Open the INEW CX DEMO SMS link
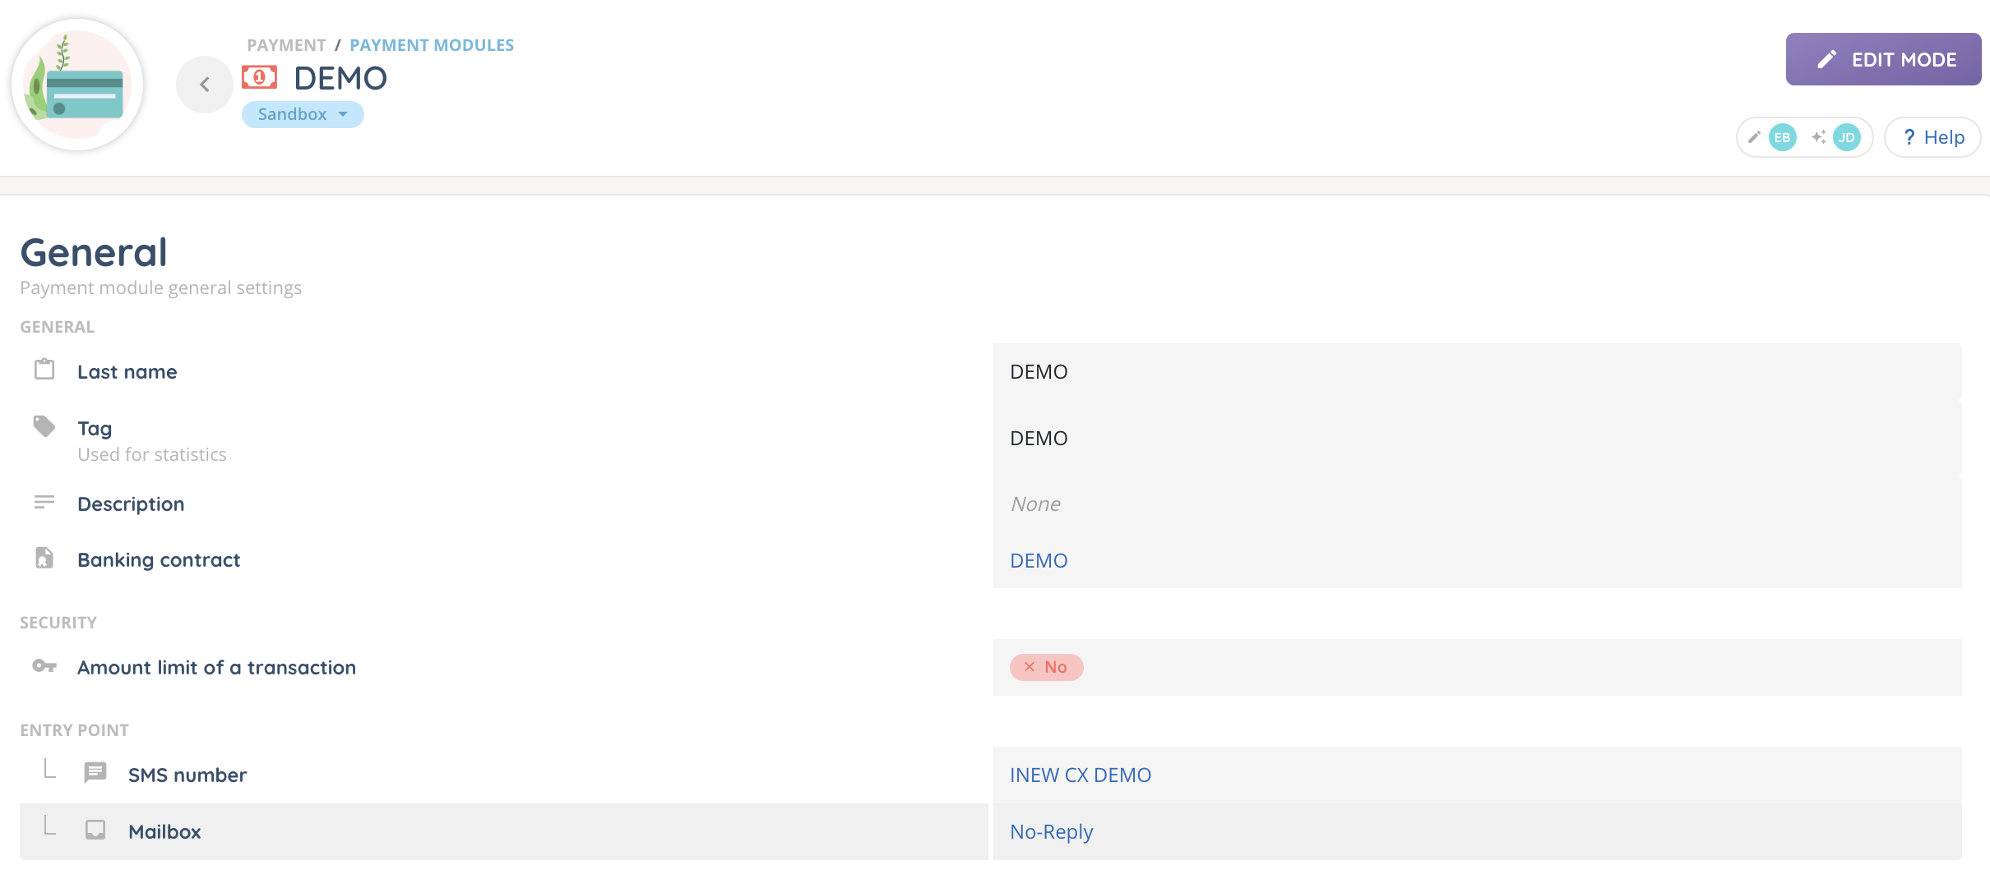 coord(1080,775)
